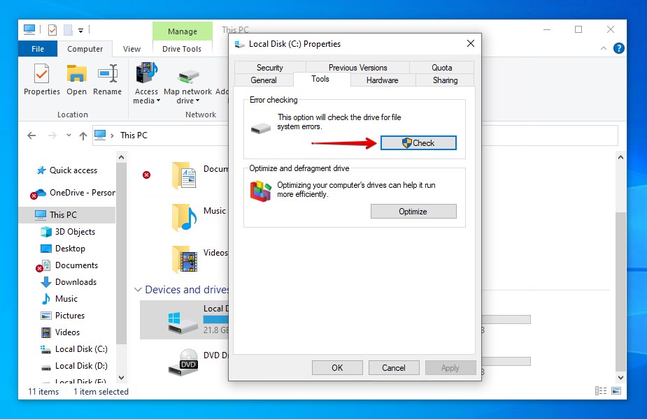Select Local Disk (D:) in sidebar
The image size is (647, 419).
click(x=74, y=366)
